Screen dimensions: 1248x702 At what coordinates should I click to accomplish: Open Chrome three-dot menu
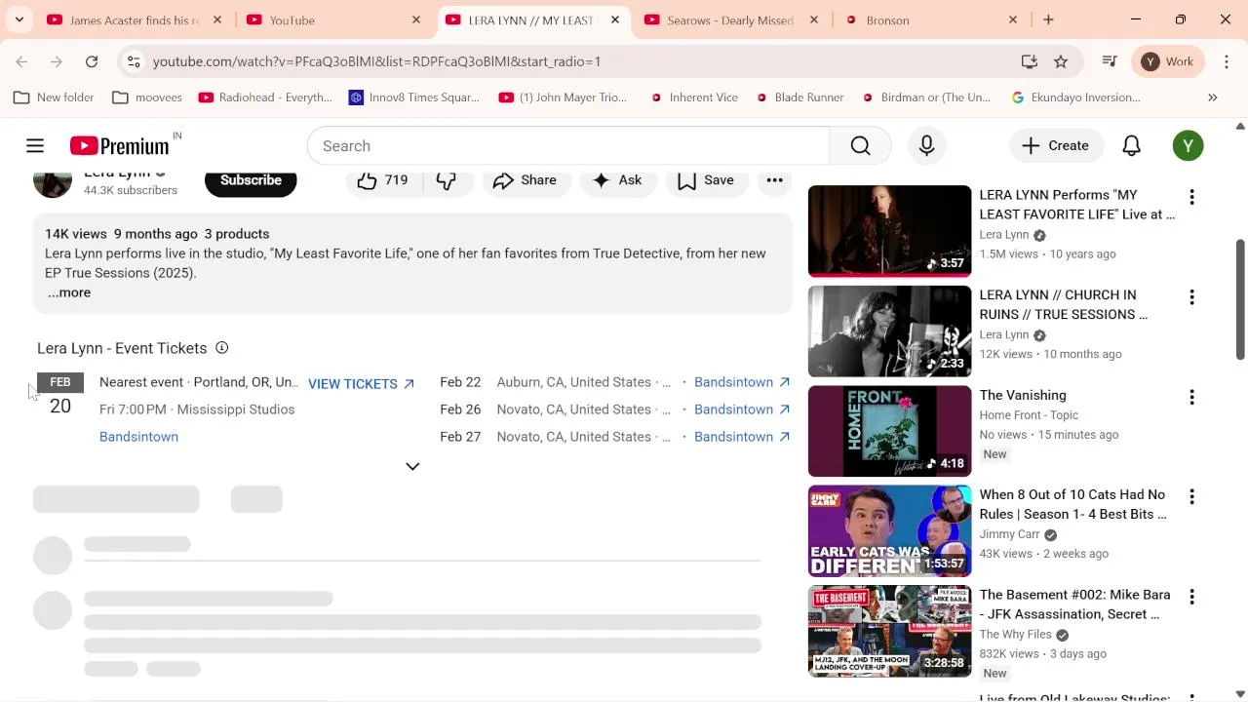(x=1227, y=61)
